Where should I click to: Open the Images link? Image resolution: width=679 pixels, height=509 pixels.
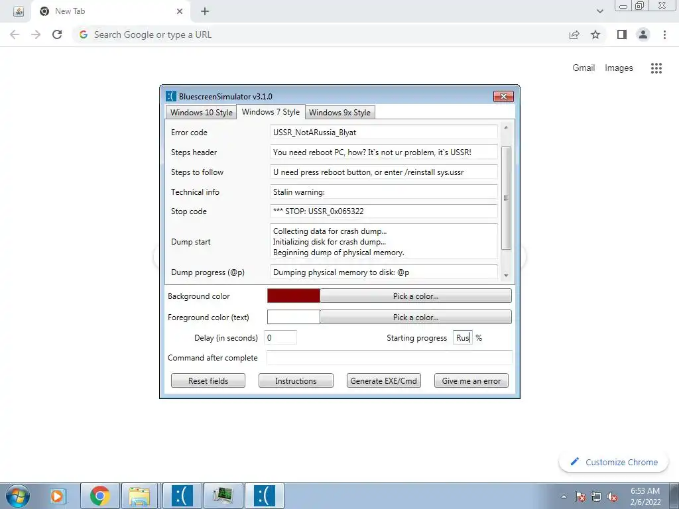[619, 68]
